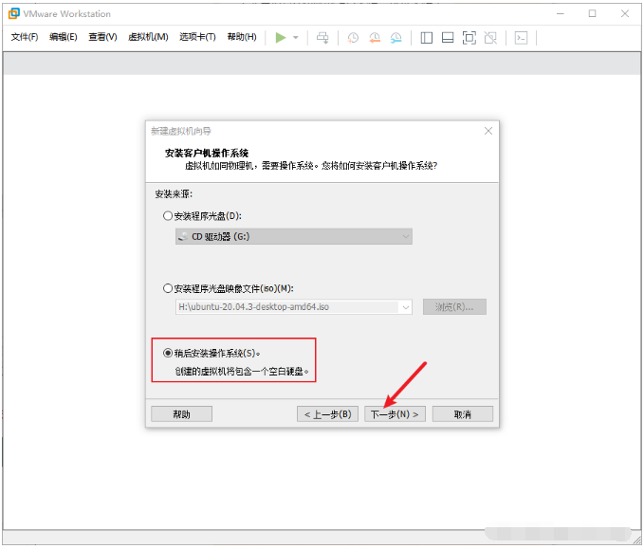Image resolution: width=644 pixels, height=549 pixels.
Task: Click the take snapshot clock icon
Action: (x=353, y=38)
